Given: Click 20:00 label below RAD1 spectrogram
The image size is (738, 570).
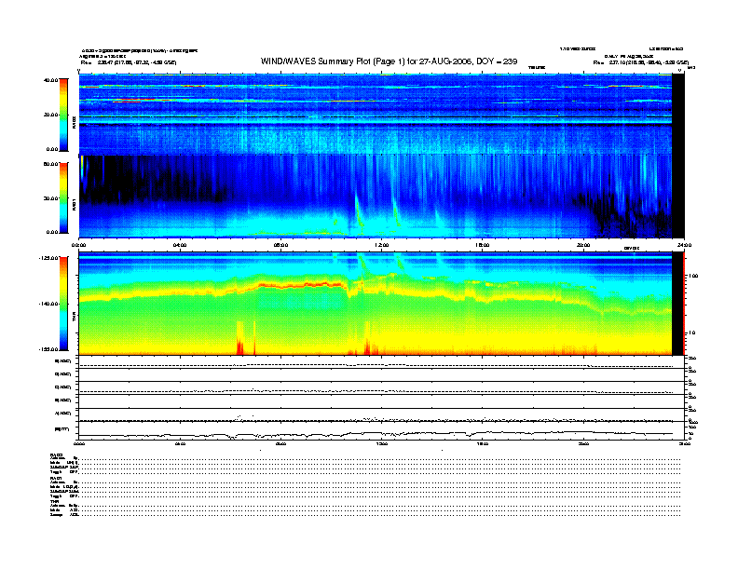Looking at the screenshot, I should [x=583, y=245].
